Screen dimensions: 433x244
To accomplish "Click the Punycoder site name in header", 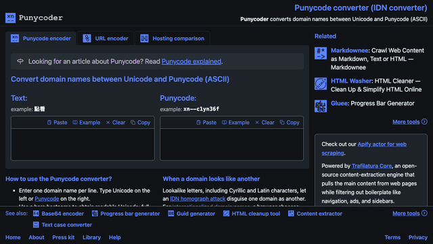I will tap(41, 18).
